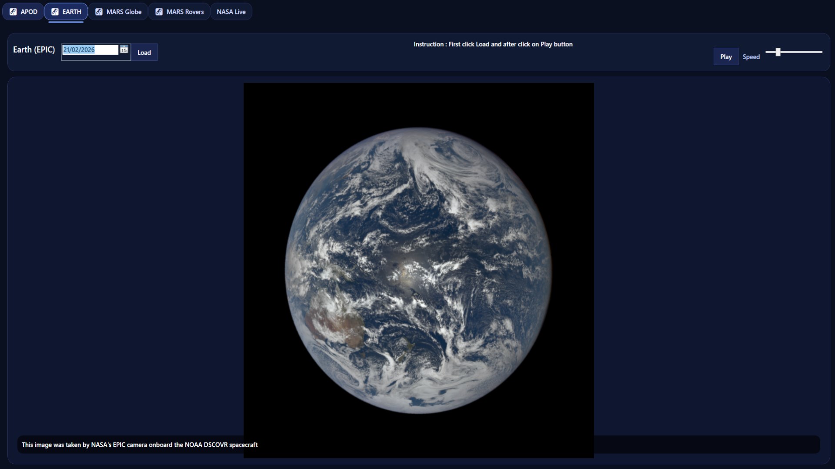Switch to the APOD tab
The image size is (835, 469).
click(29, 12)
